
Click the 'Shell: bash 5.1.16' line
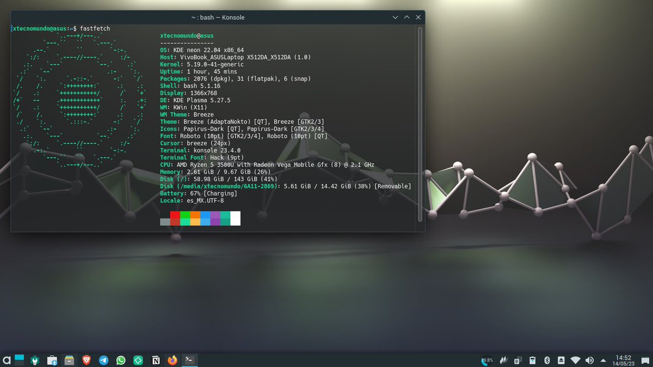[190, 86]
